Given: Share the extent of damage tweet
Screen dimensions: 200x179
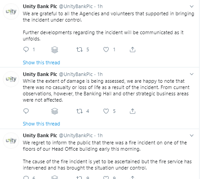Looking at the screenshot, I should tap(133, 111).
